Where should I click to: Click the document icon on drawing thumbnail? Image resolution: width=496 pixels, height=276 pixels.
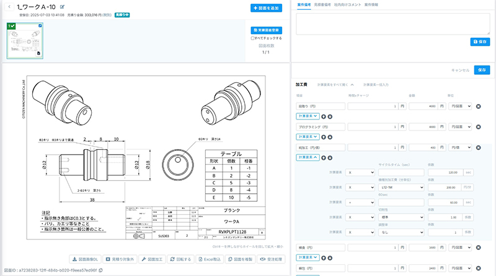click(39, 54)
